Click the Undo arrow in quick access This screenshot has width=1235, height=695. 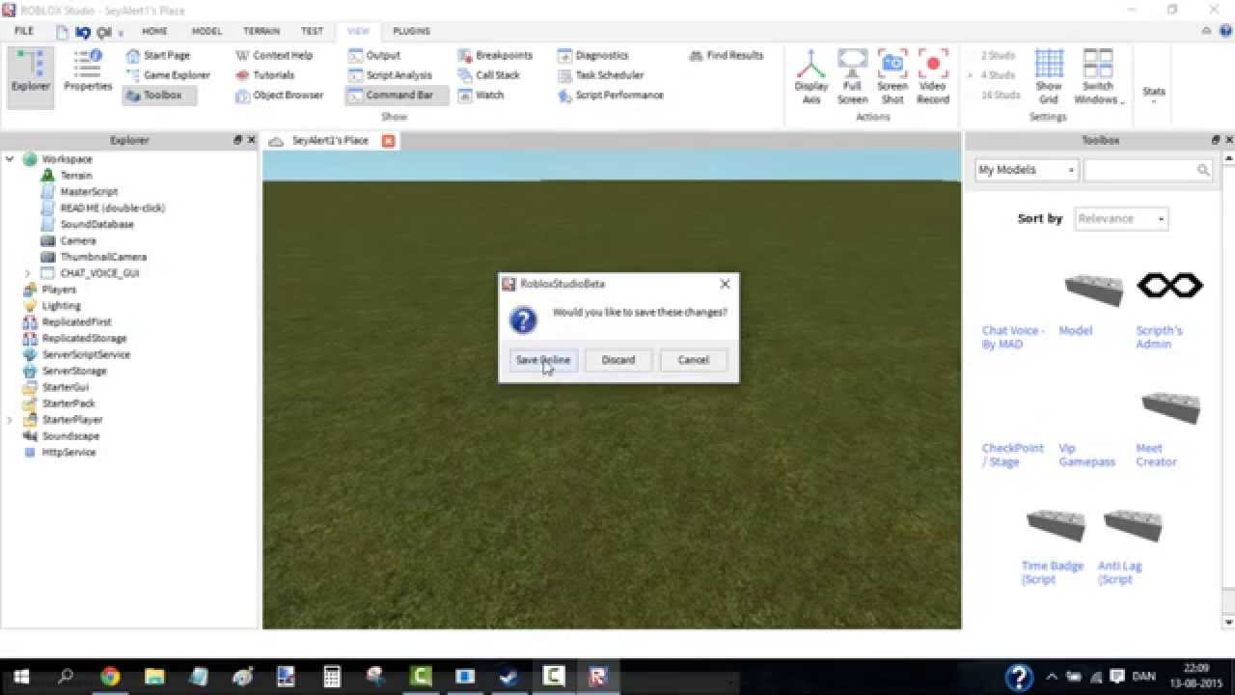point(83,32)
